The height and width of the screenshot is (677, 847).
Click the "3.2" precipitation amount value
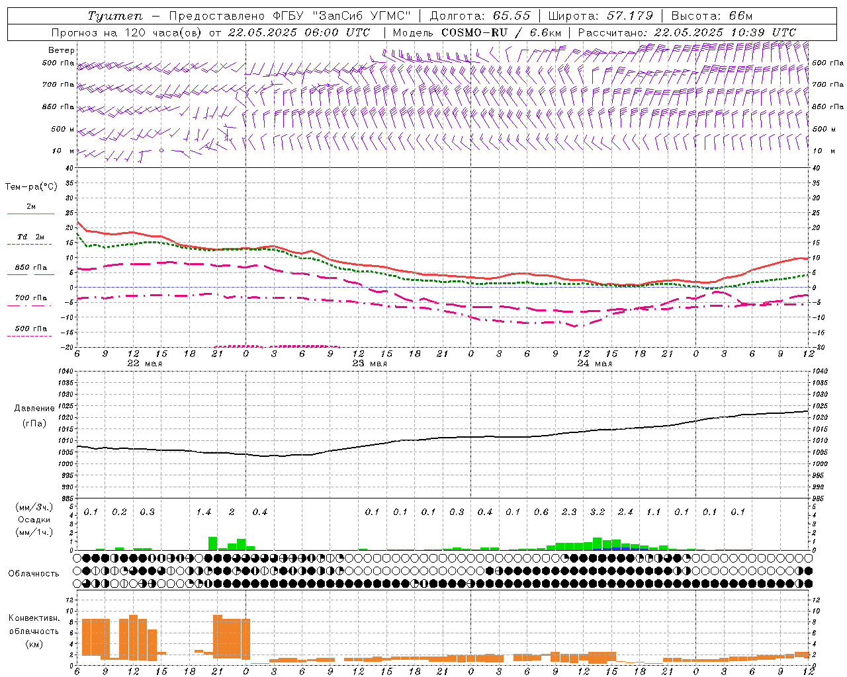(598, 512)
